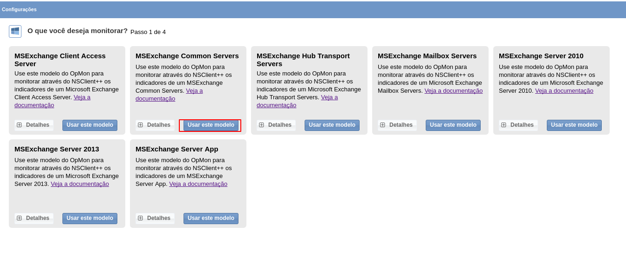This screenshot has height=274, width=626.
Task: Click the plus icon for MSExchange Client Access Server
Action: 19,125
